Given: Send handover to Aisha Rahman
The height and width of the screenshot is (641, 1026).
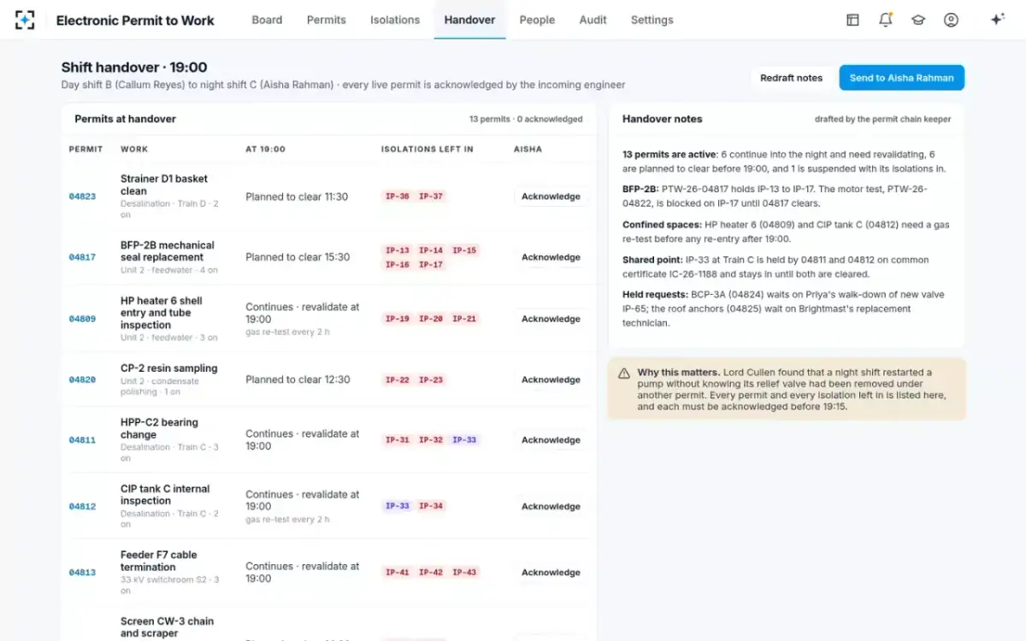Looking at the screenshot, I should tap(902, 78).
